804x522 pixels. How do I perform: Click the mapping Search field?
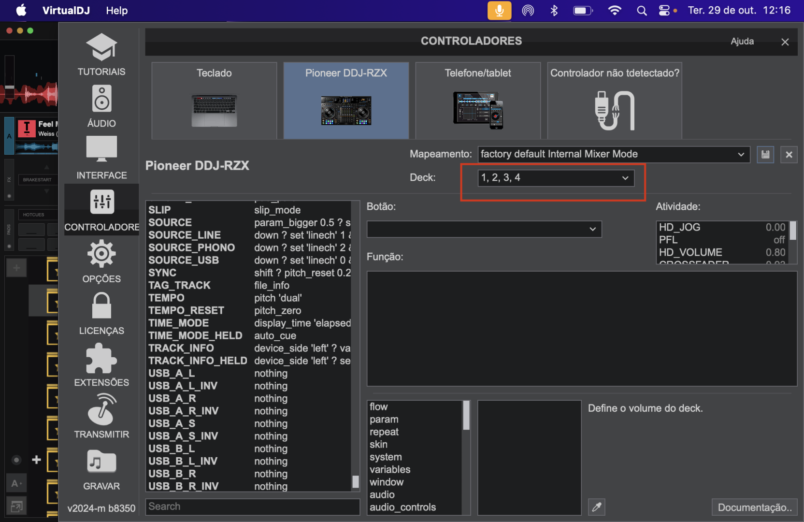tap(252, 507)
